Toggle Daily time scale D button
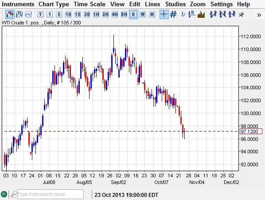The image size is (265, 200). 133,14
